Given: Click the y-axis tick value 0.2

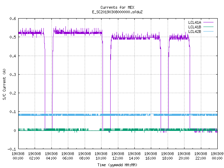Looking at the screenshot, I should pos(13,93).
